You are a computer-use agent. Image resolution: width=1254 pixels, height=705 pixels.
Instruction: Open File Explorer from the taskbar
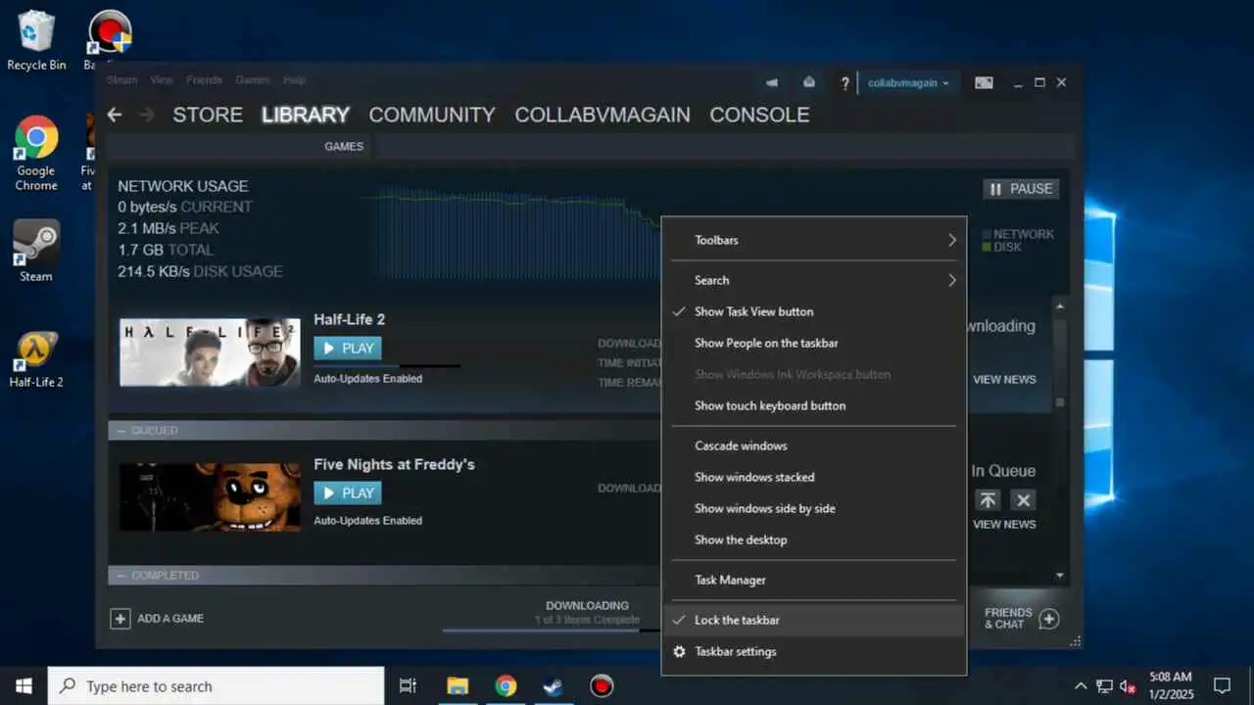click(x=458, y=685)
